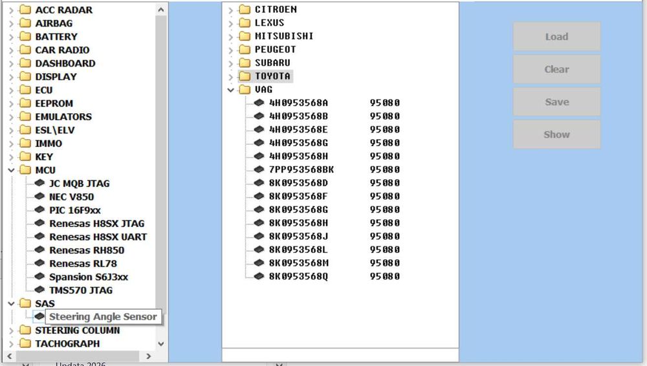
Task: Click chip icon for 4H0953568G
Action: coord(259,142)
